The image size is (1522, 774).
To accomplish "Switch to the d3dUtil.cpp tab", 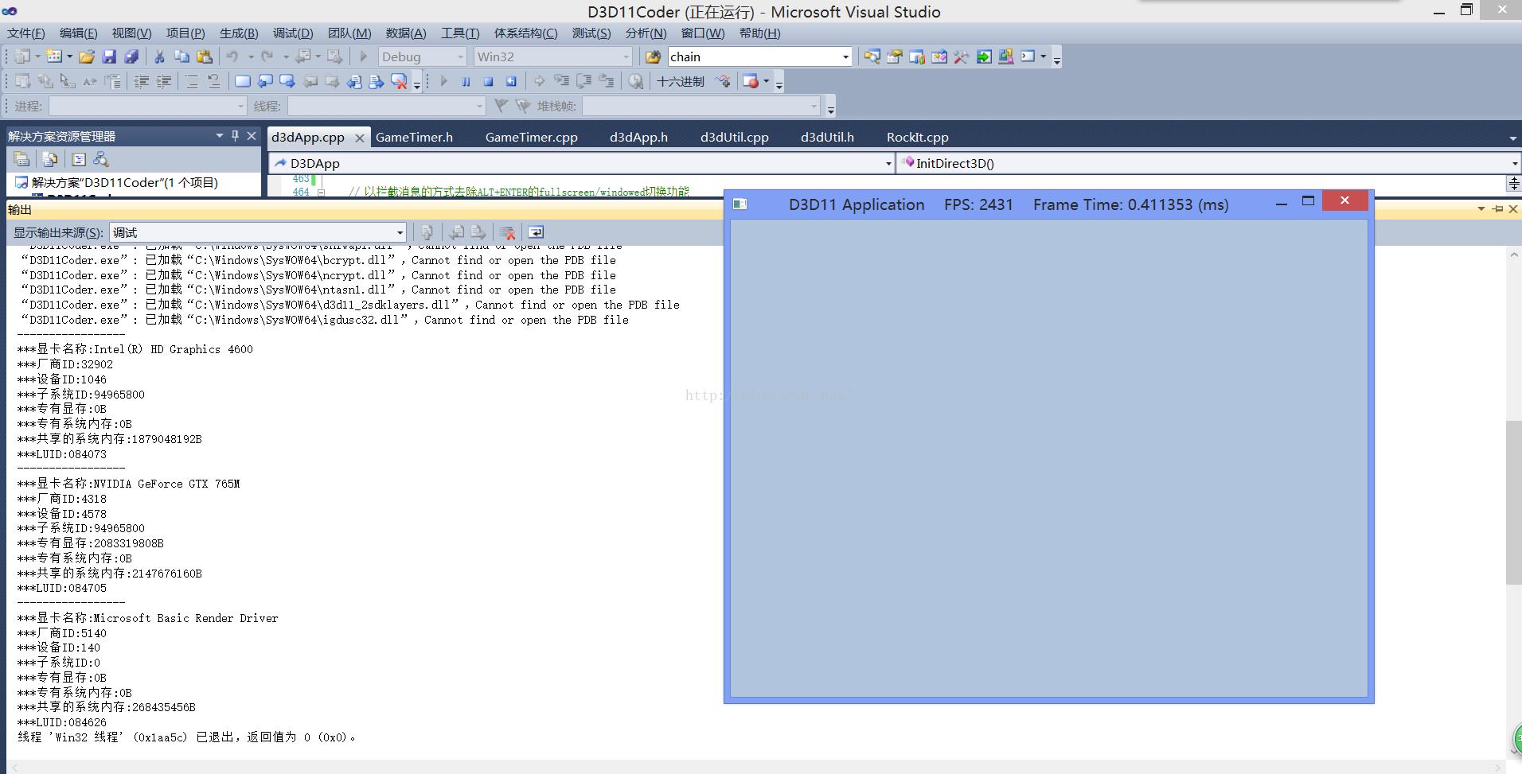I will click(x=735, y=137).
